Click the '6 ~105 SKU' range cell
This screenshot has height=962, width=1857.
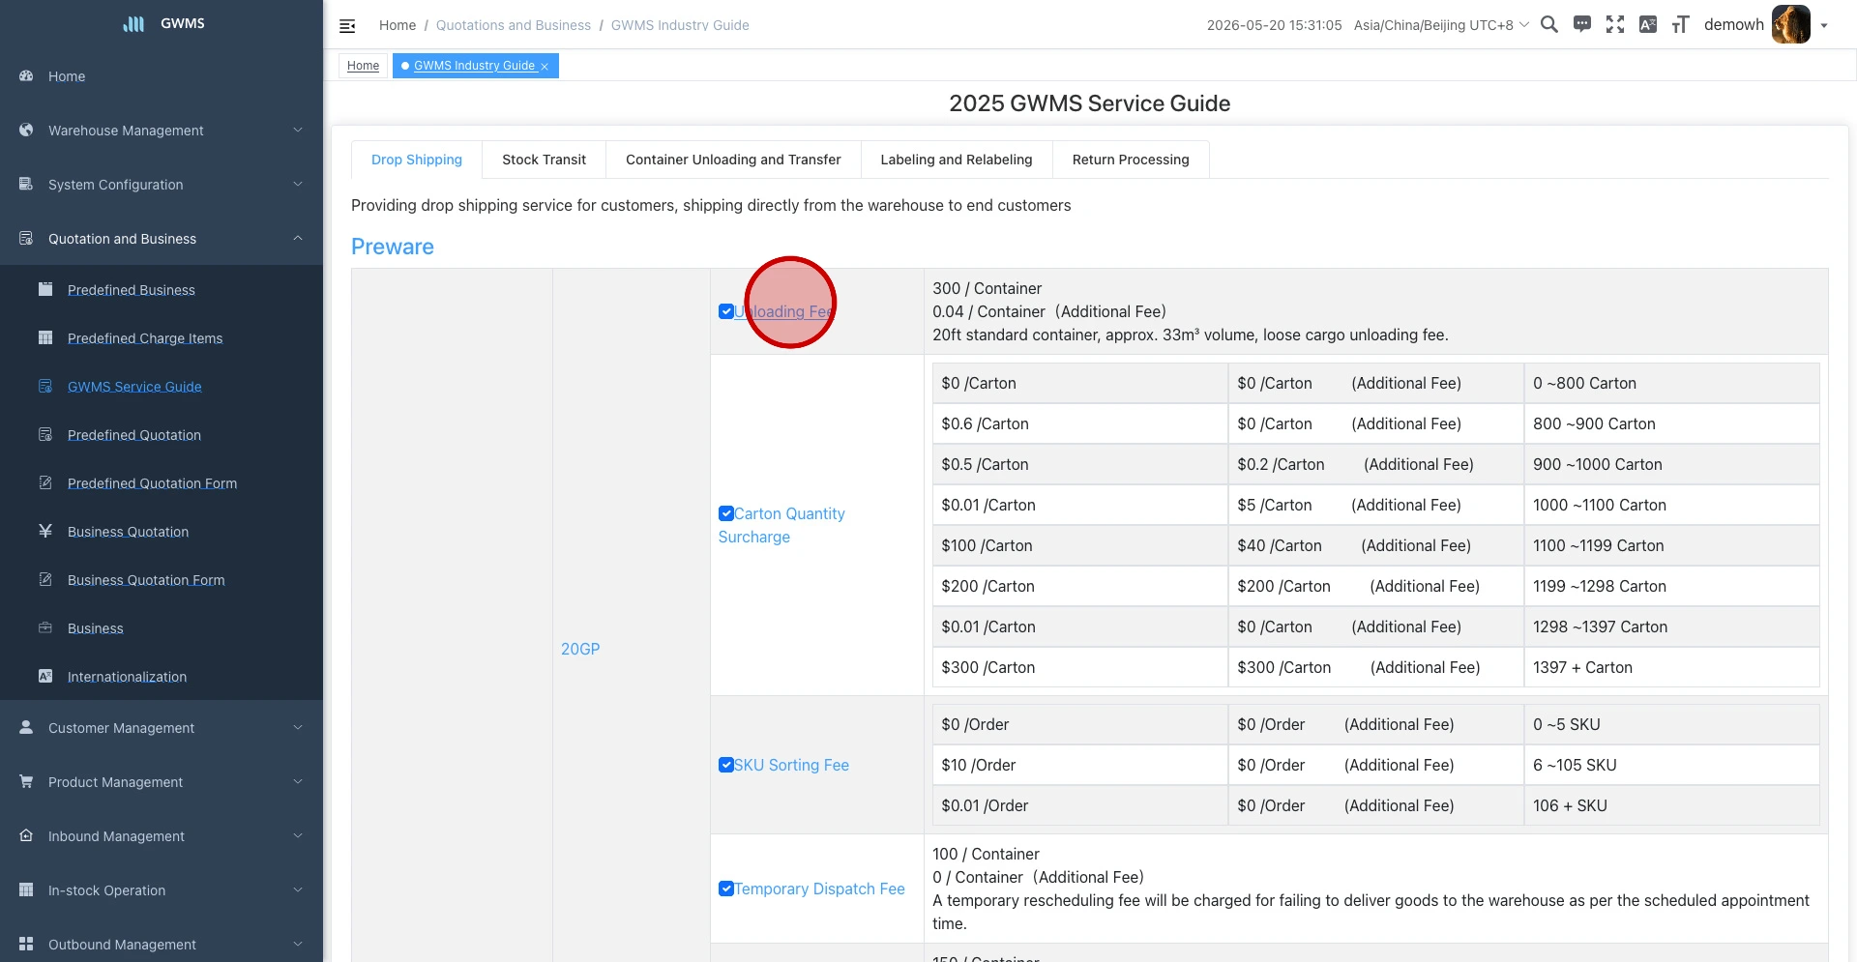click(1671, 765)
